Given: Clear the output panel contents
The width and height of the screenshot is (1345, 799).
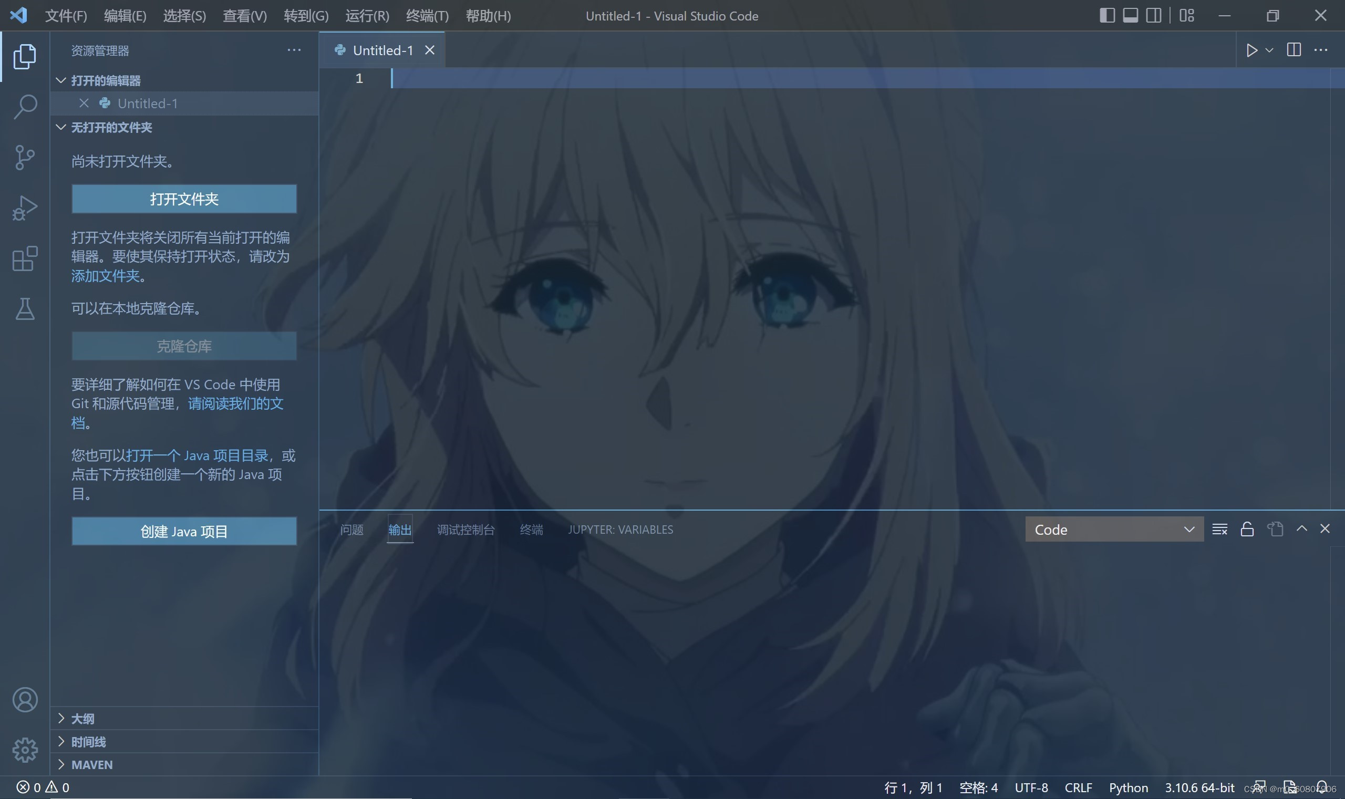Looking at the screenshot, I should tap(1219, 530).
